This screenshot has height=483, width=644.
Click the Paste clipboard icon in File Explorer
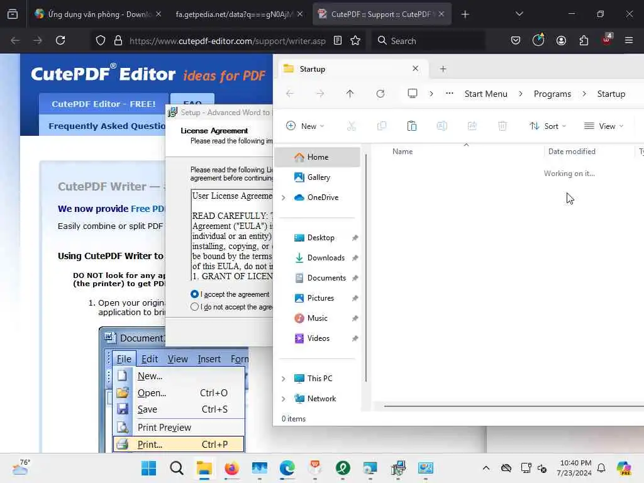click(411, 126)
